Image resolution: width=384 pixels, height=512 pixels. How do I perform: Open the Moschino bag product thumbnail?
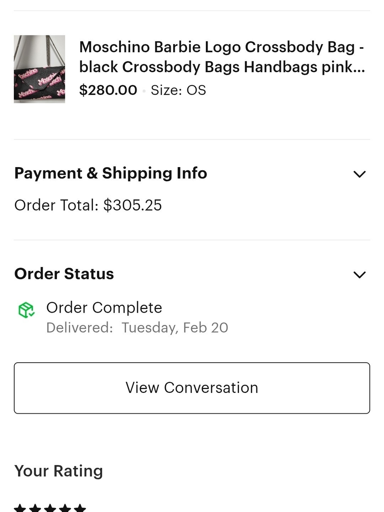[x=39, y=69]
